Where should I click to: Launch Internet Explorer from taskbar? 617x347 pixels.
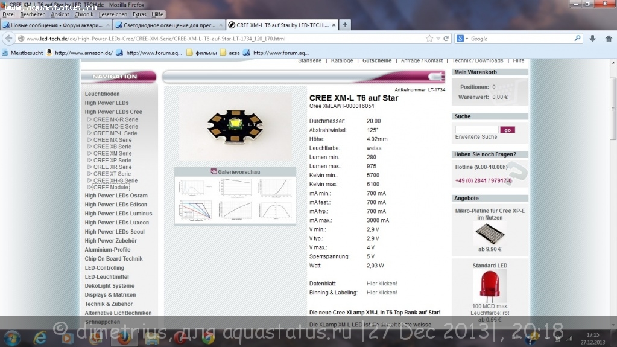(40, 338)
